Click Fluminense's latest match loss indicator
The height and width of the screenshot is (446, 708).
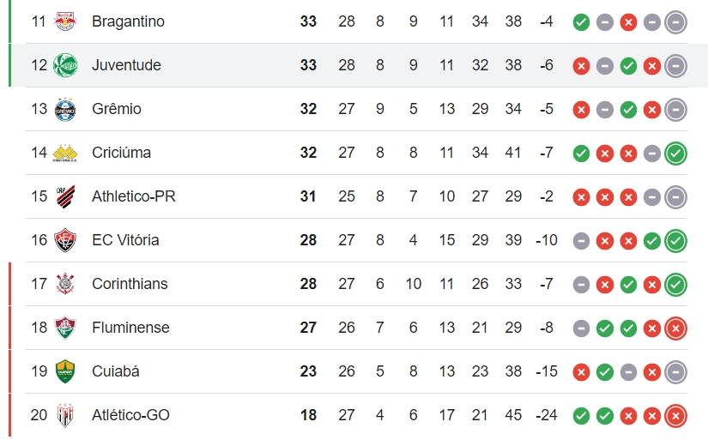(x=675, y=328)
